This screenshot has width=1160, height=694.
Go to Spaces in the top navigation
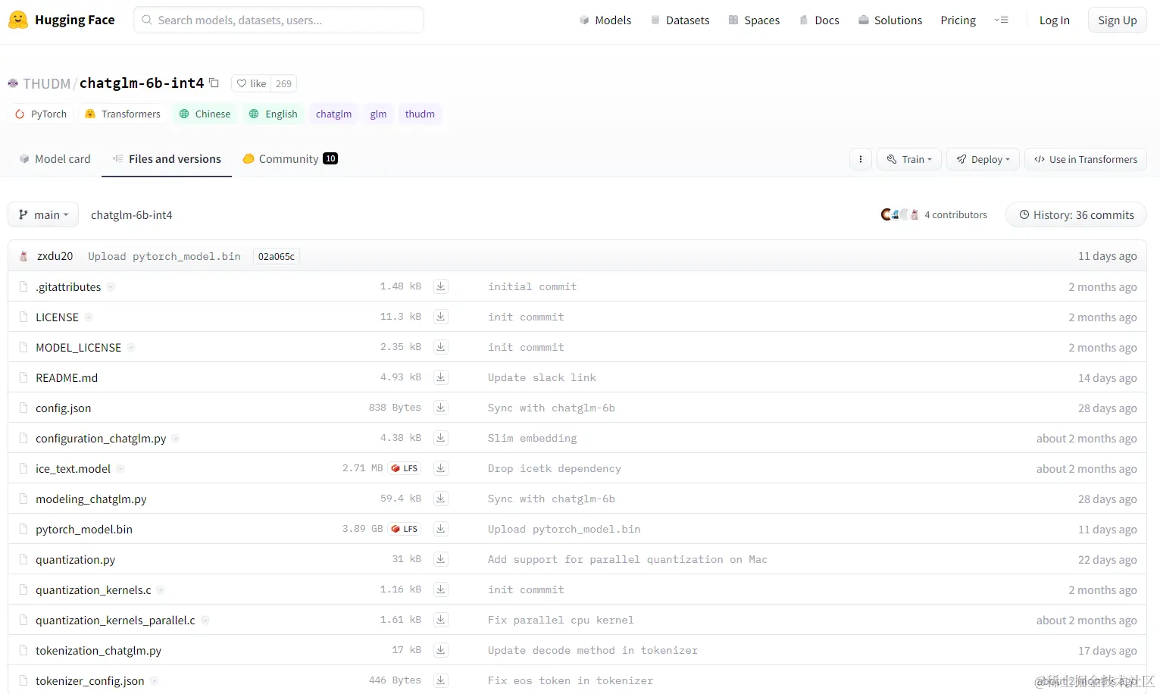(754, 20)
